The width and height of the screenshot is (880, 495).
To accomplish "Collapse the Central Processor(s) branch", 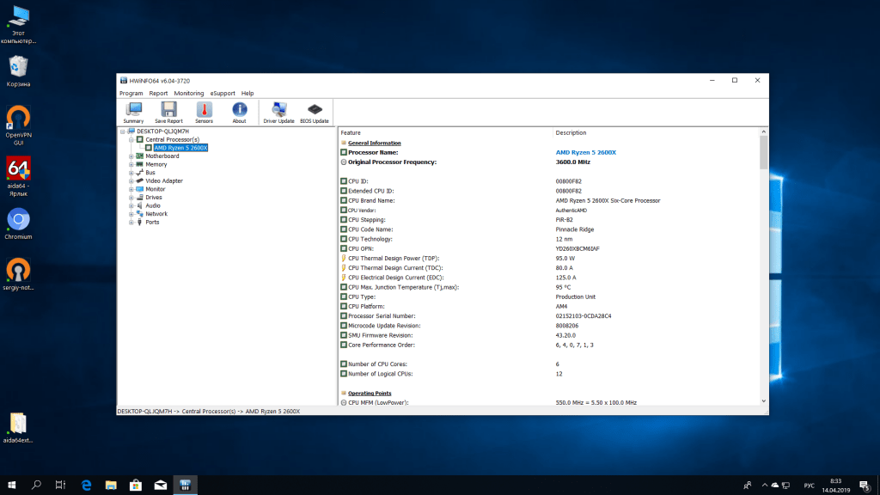I will 131,140.
